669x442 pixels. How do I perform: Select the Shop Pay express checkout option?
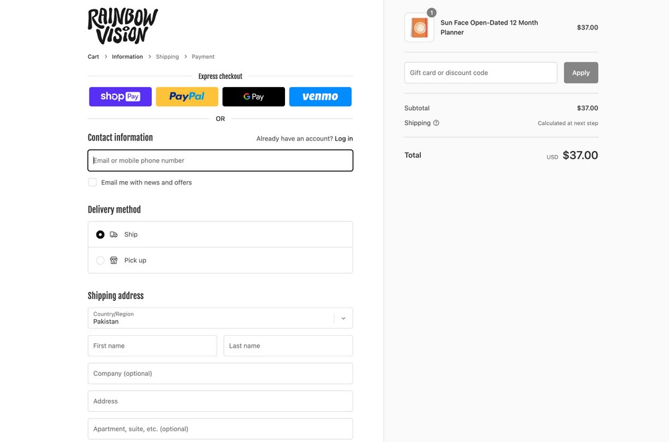[120, 96]
